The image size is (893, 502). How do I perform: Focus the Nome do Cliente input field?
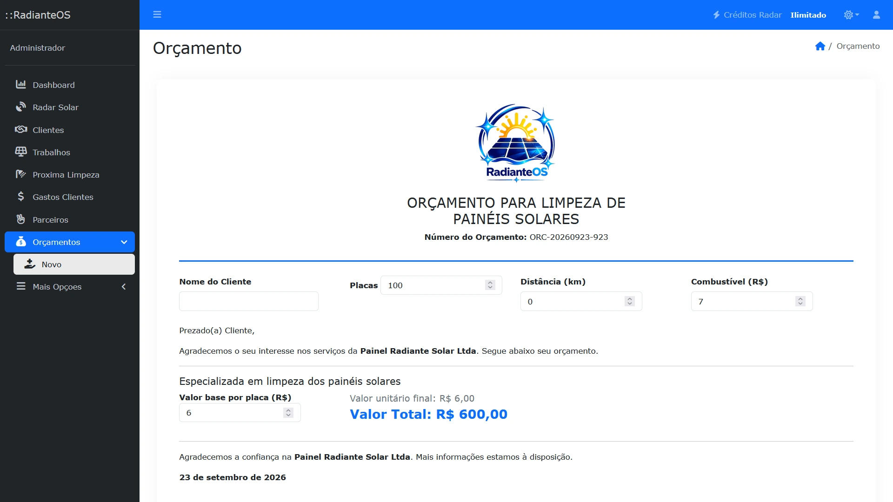pos(249,301)
